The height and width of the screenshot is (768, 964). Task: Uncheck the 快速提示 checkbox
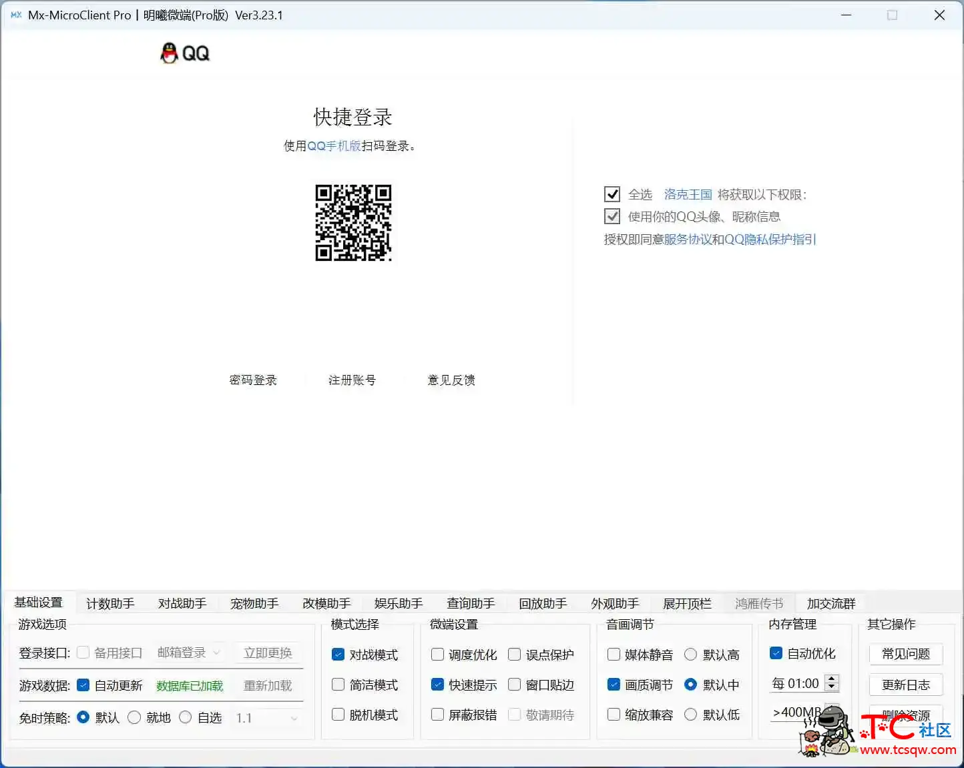[x=437, y=685]
